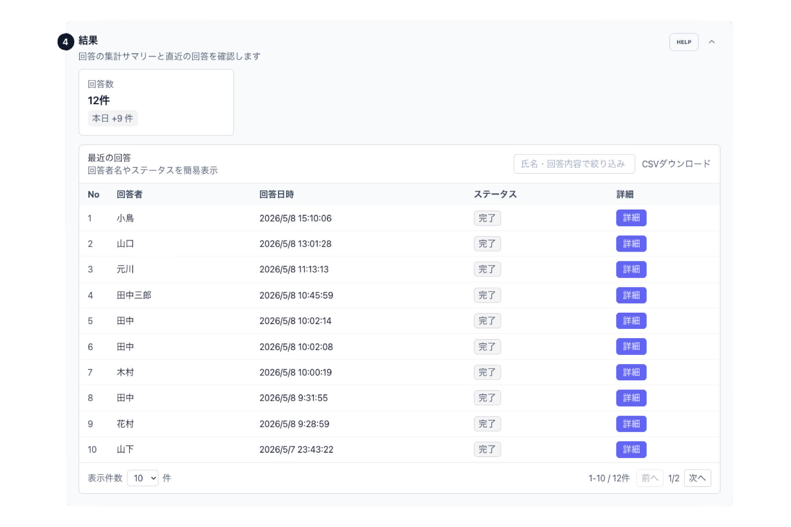Click the 最近の回答 table title
This screenshot has width=791, height=527.
(x=109, y=158)
